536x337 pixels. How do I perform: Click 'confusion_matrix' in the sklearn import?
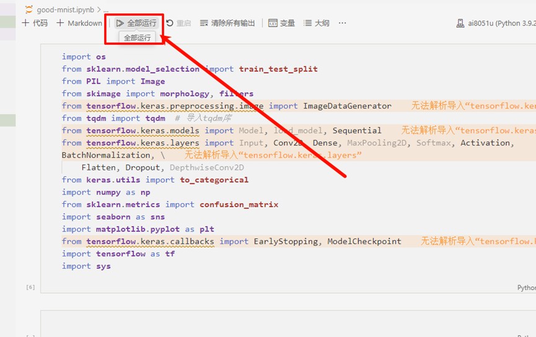[239, 204]
